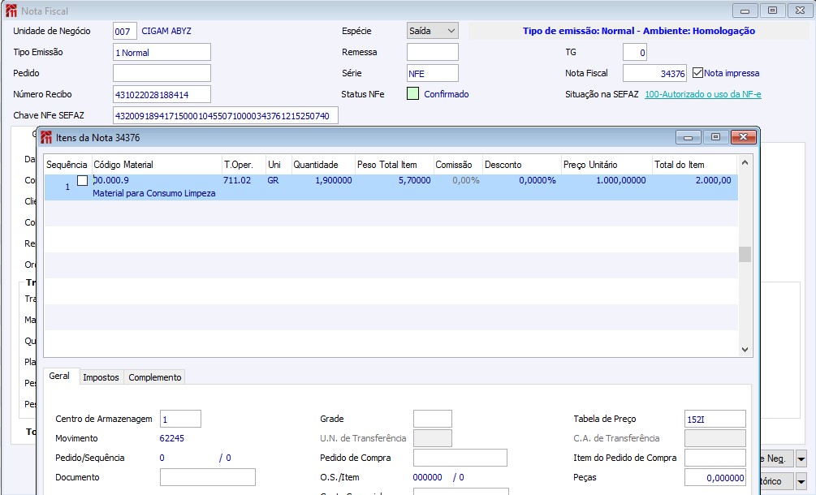Screen dimensions: 816x495
Task: Click the Chave NFe SEFAZ field
Action: click(x=226, y=116)
